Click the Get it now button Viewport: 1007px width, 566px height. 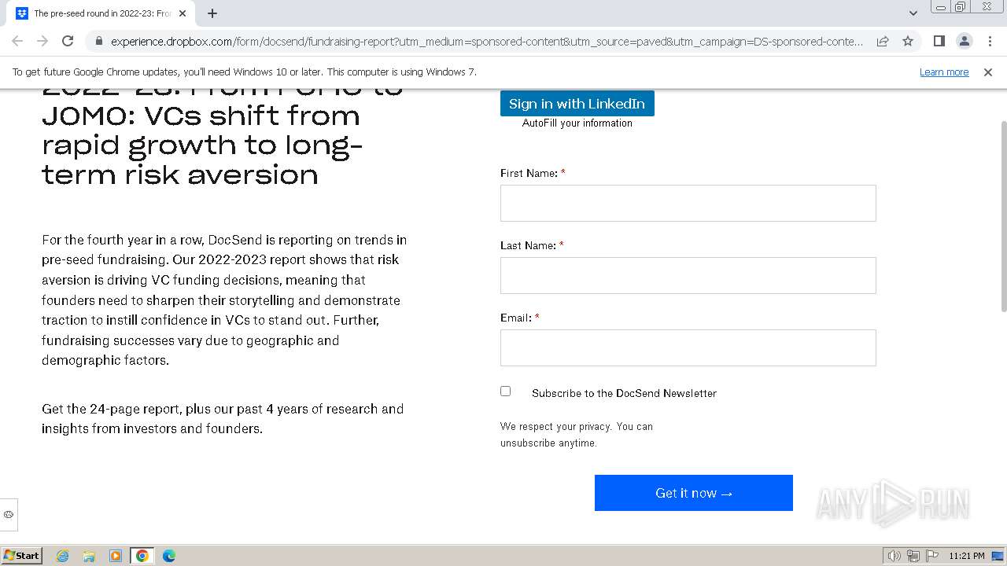pyautogui.click(x=694, y=493)
